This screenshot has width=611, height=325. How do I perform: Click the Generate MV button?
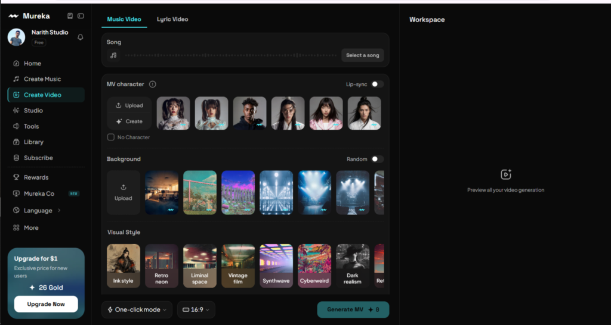353,310
